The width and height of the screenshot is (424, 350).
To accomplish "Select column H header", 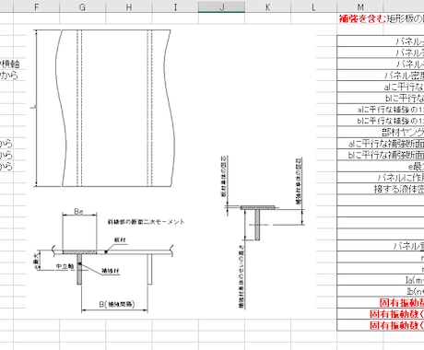I will [129, 6].
